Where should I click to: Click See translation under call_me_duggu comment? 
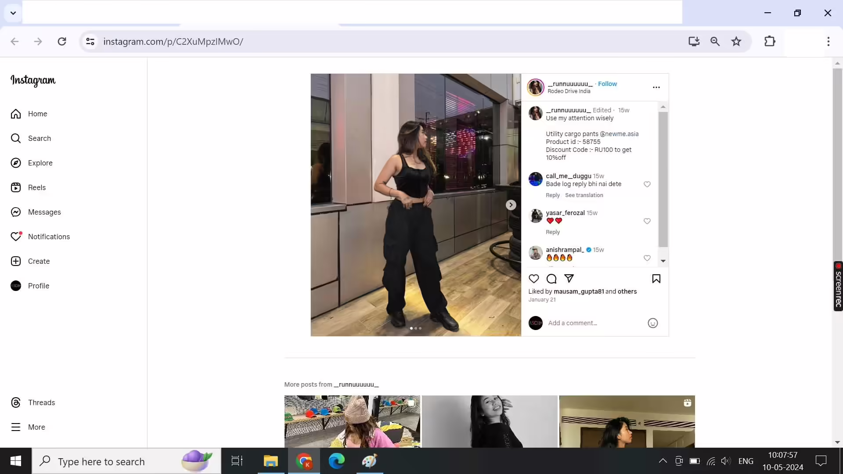(x=584, y=195)
